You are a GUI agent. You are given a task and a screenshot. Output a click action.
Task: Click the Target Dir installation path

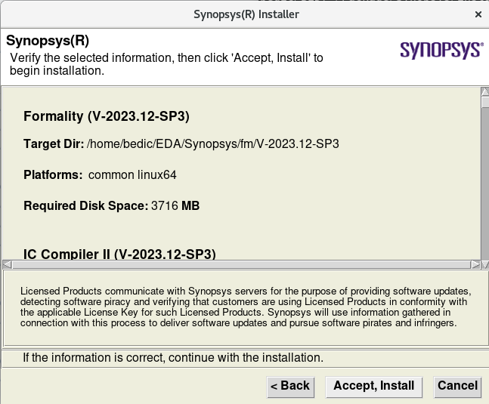point(212,144)
